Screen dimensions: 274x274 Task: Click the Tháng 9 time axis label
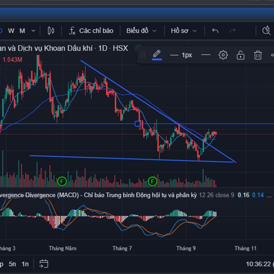tap(186, 248)
